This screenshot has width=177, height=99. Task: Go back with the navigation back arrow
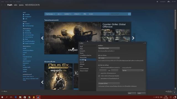pyautogui.click(x=2, y=5)
